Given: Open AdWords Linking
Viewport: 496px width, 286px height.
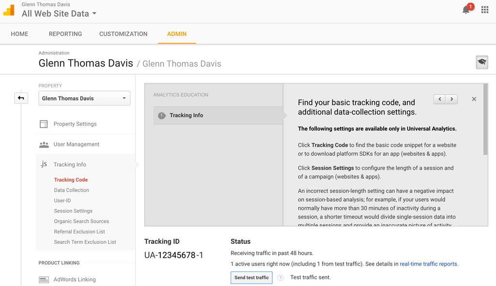Looking at the screenshot, I should pos(75,279).
